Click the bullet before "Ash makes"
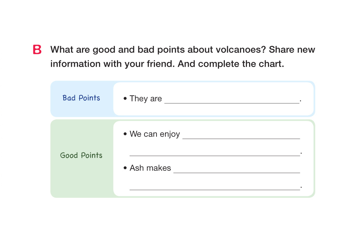Viewport: 339px width, 237px height. [125, 168]
